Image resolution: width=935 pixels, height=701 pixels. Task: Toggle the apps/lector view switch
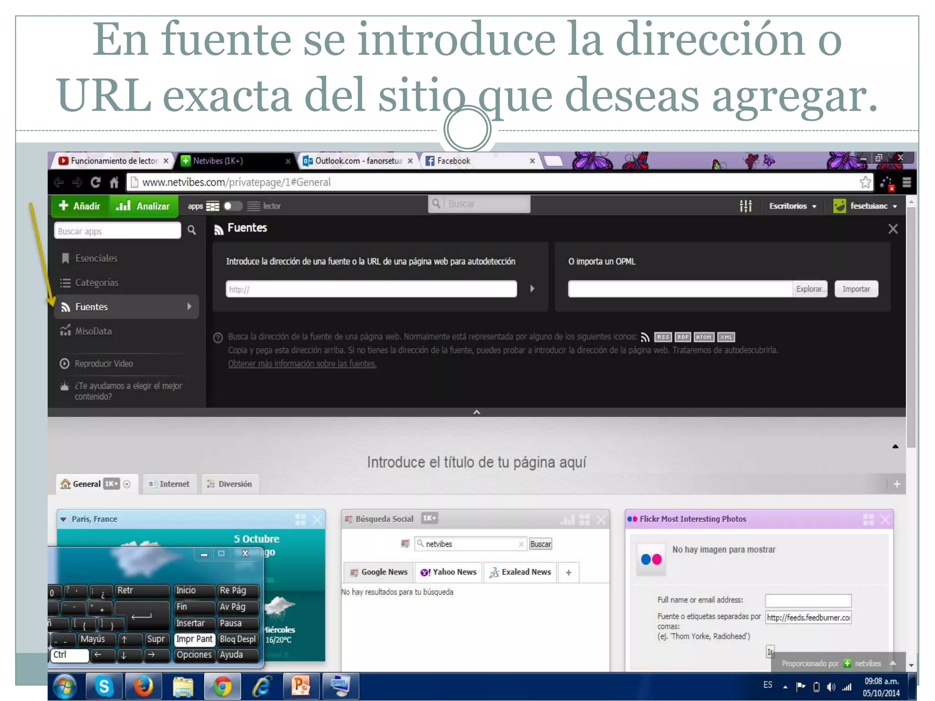point(232,206)
